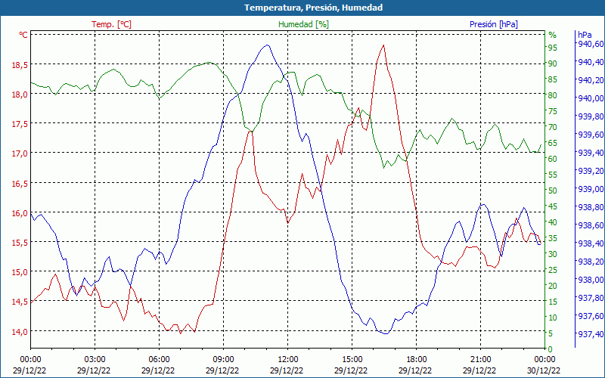Viewport: 605px width, 378px height.
Task: Click the '937,80' pressure axis value
Action: point(591,297)
